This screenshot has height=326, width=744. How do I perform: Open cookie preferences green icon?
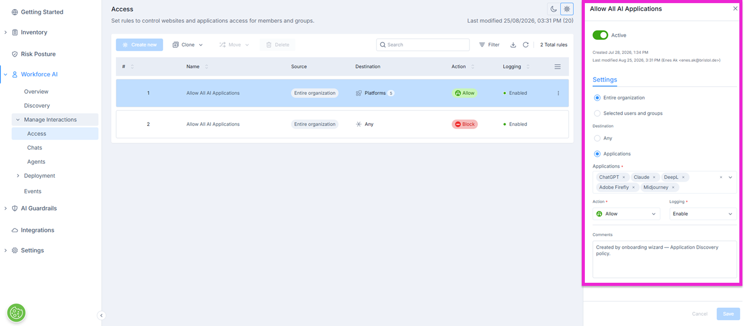click(16, 313)
